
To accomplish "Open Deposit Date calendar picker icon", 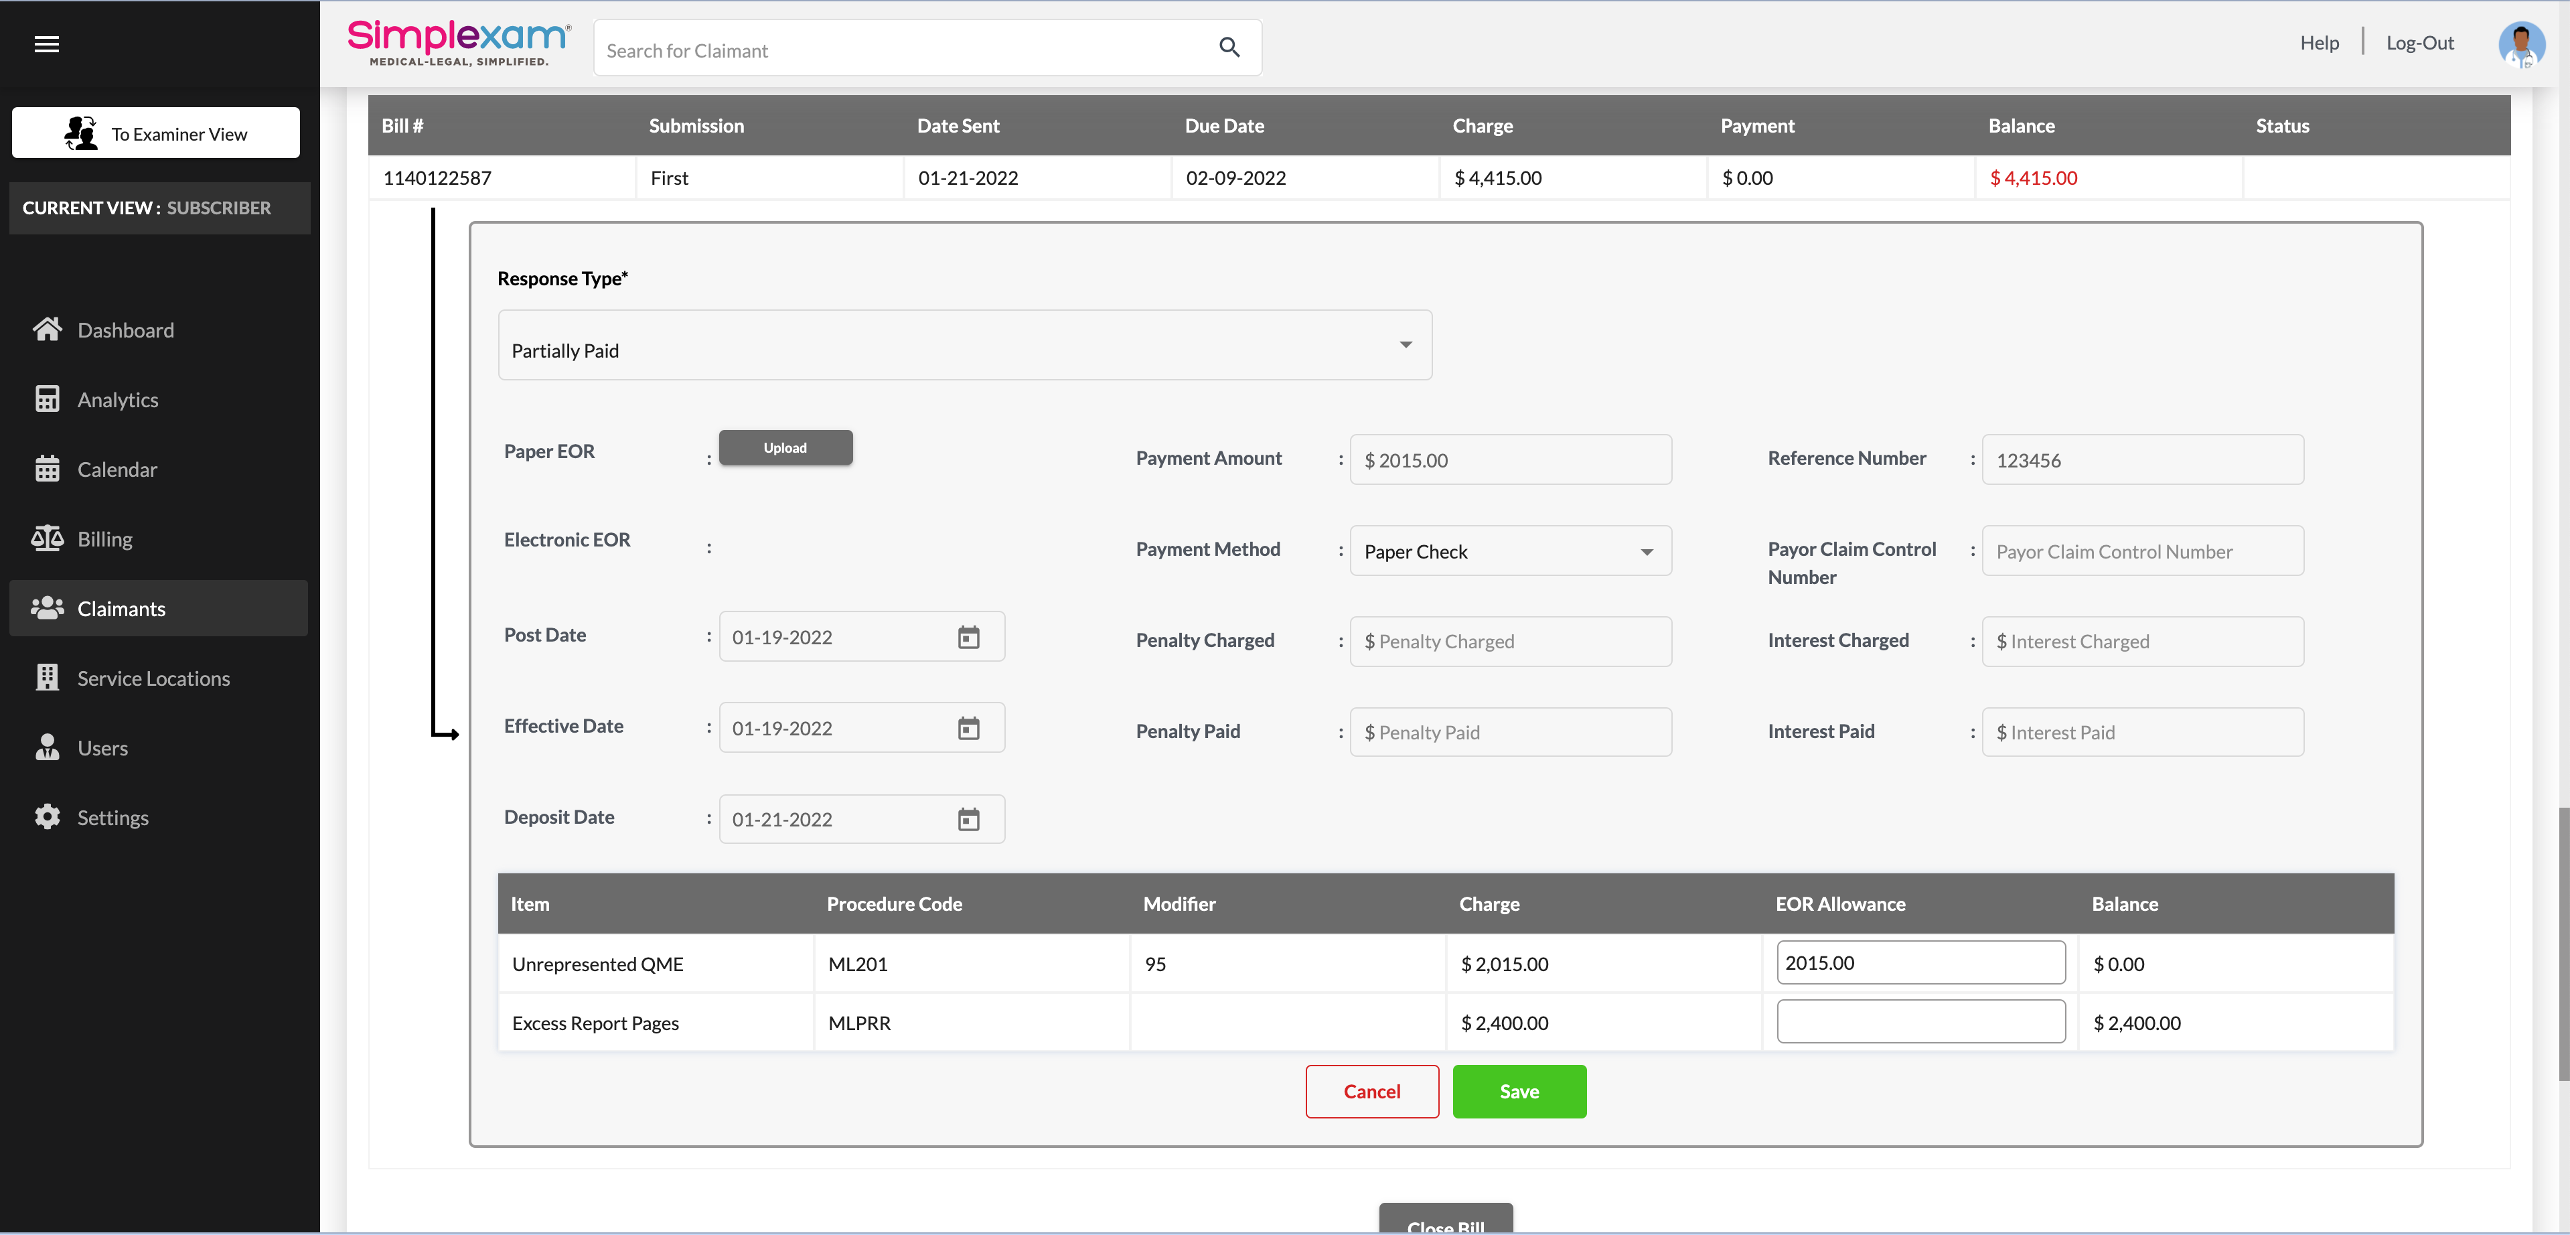I will tap(968, 820).
